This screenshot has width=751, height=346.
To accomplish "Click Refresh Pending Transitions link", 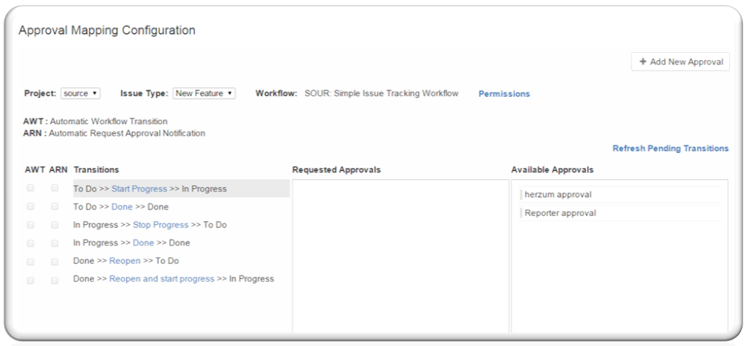I will [x=670, y=148].
